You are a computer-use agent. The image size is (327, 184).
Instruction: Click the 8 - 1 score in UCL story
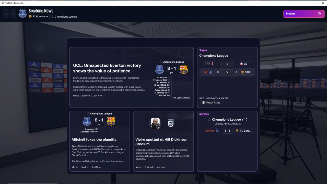[171, 68]
